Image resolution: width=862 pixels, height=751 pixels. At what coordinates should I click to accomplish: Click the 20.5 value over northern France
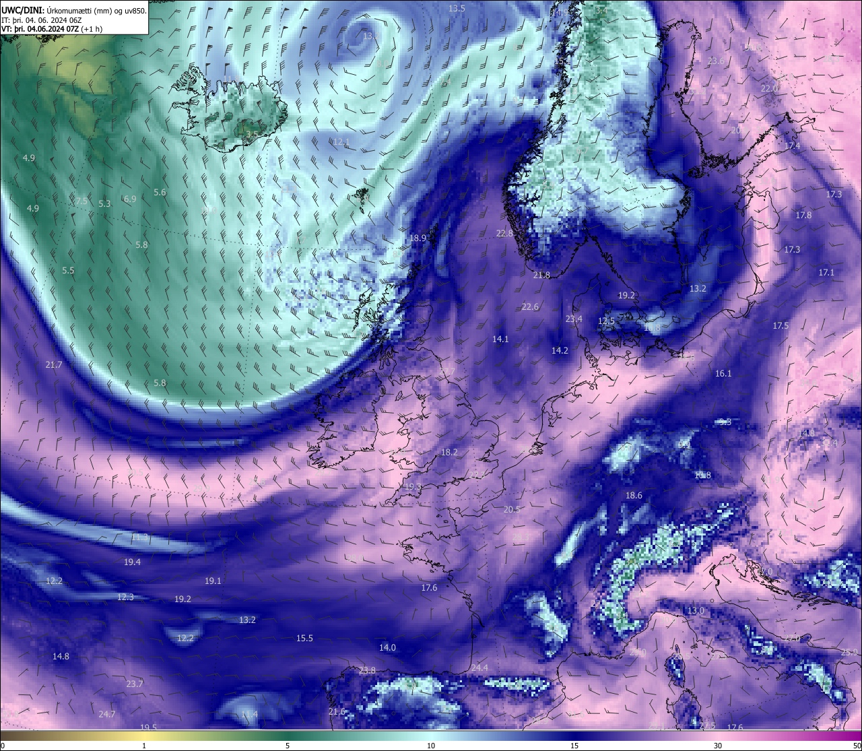[512, 509]
